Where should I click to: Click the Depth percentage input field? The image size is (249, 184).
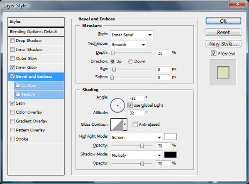(164, 53)
